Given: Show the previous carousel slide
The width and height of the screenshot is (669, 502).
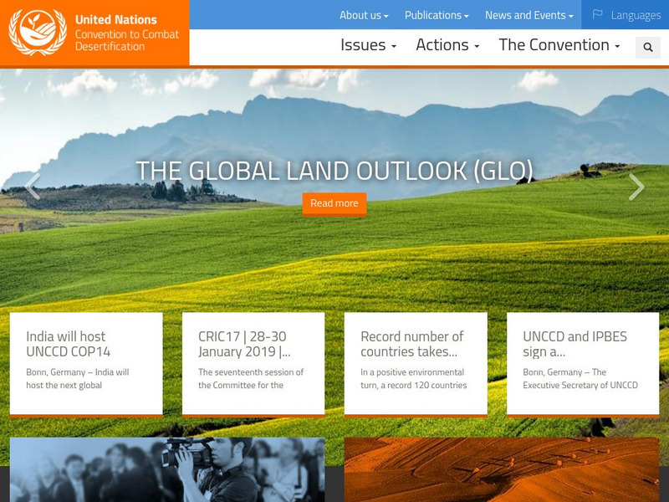Looking at the screenshot, I should (x=33, y=187).
